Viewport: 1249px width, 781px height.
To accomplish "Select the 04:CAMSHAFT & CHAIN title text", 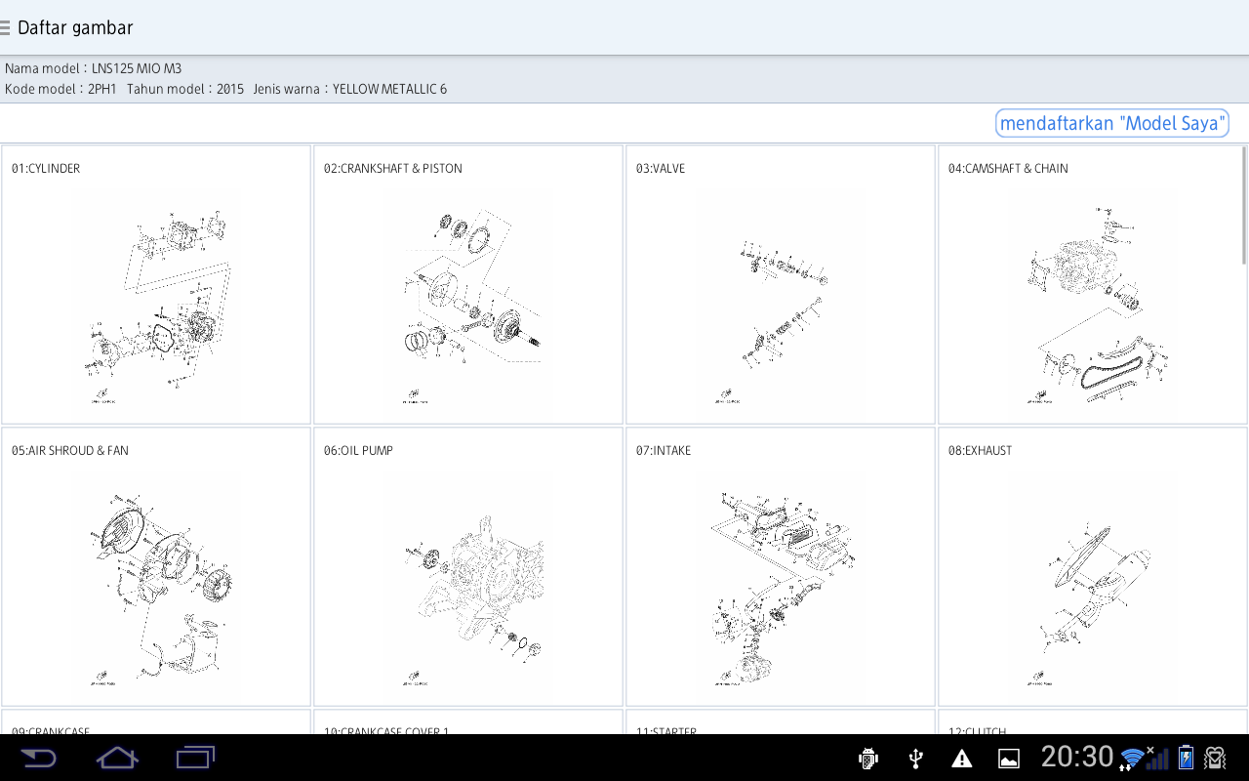I will [1008, 169].
